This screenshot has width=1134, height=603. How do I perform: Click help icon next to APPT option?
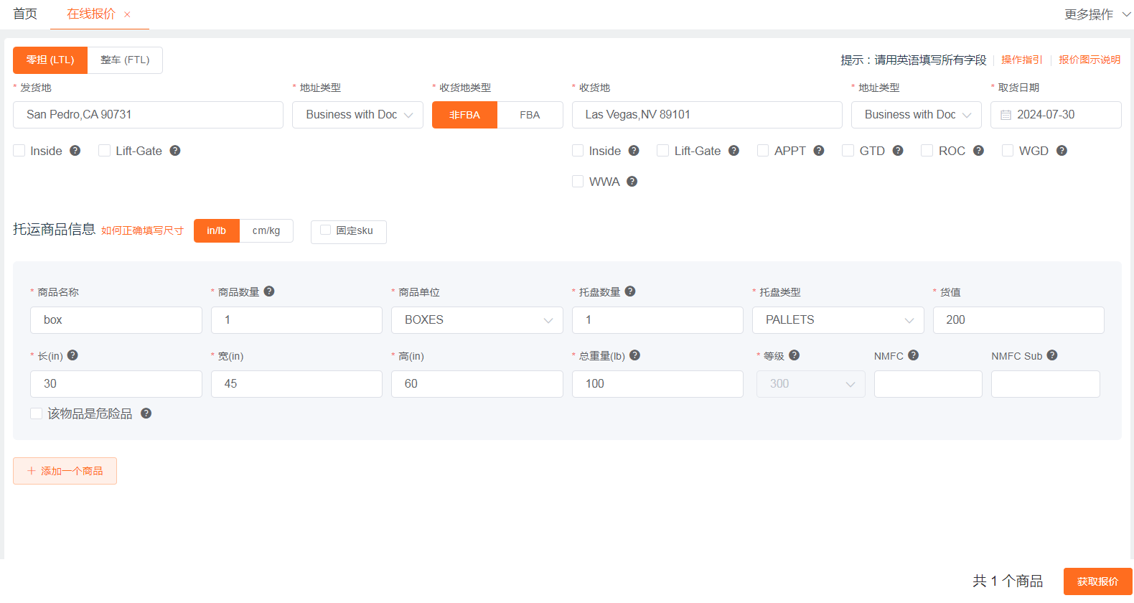click(818, 151)
